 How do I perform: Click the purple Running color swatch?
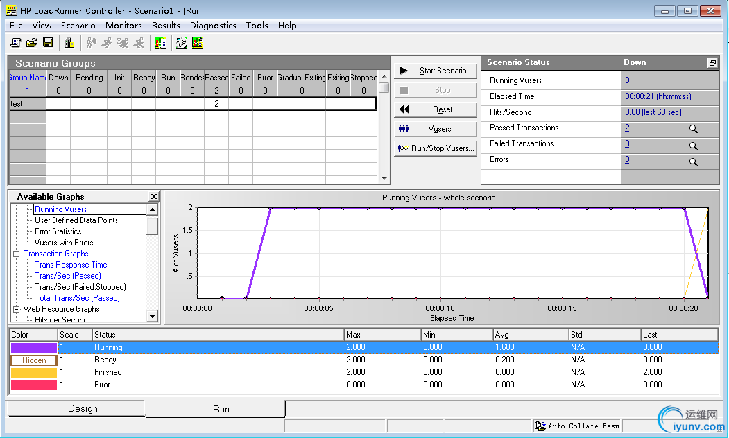[33, 347]
